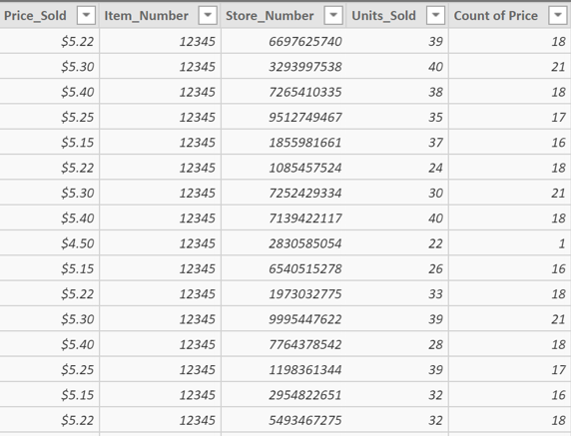Select the $4.50 price cell
Image resolution: width=571 pixels, height=436 pixels.
(x=49, y=243)
